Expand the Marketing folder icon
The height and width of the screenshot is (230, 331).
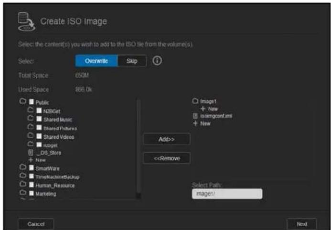click(x=22, y=193)
